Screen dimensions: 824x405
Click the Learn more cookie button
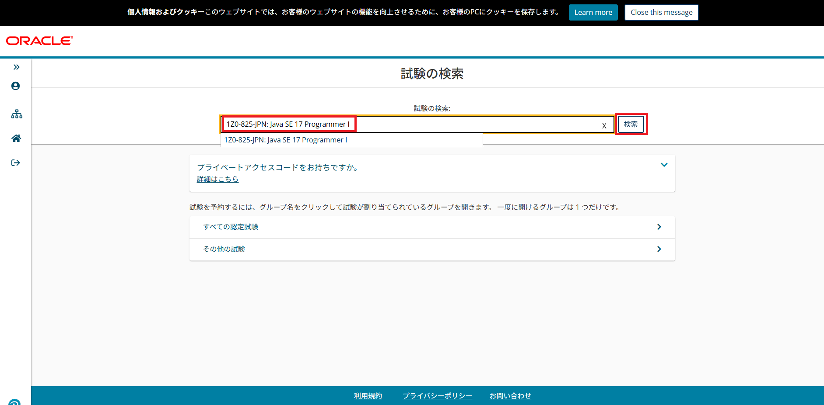(593, 12)
